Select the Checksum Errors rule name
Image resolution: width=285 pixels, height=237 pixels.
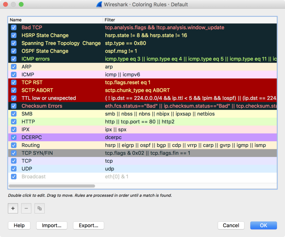point(42,106)
